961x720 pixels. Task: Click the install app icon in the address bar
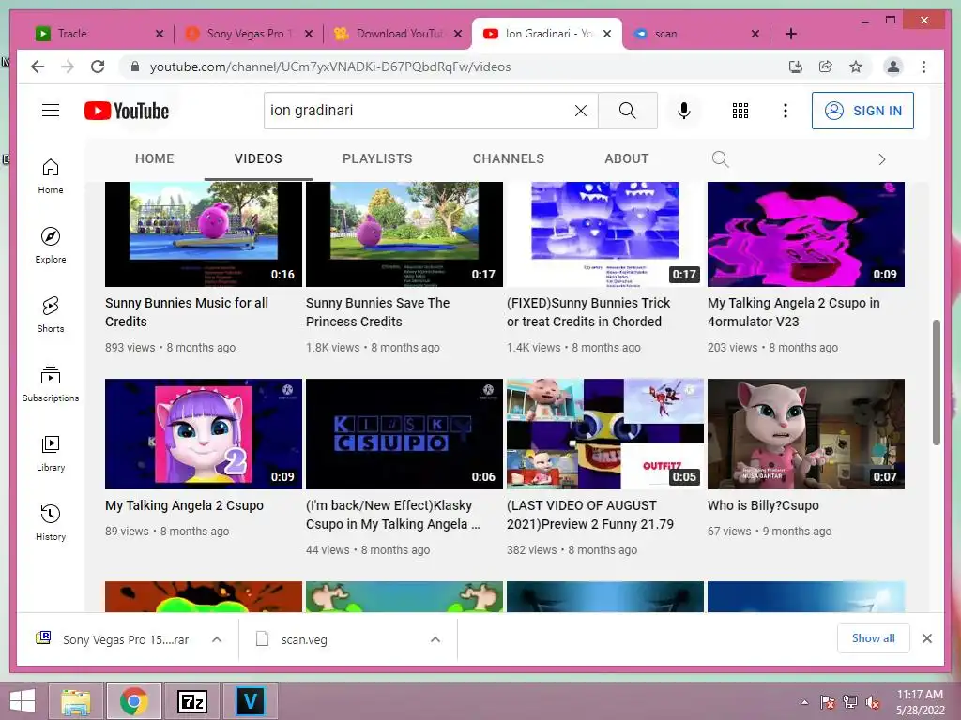[x=796, y=67]
